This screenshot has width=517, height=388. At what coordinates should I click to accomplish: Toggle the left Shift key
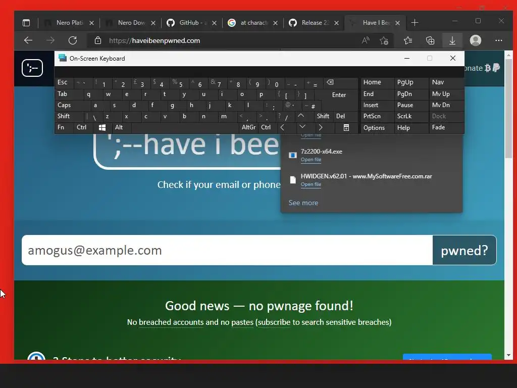coord(69,116)
